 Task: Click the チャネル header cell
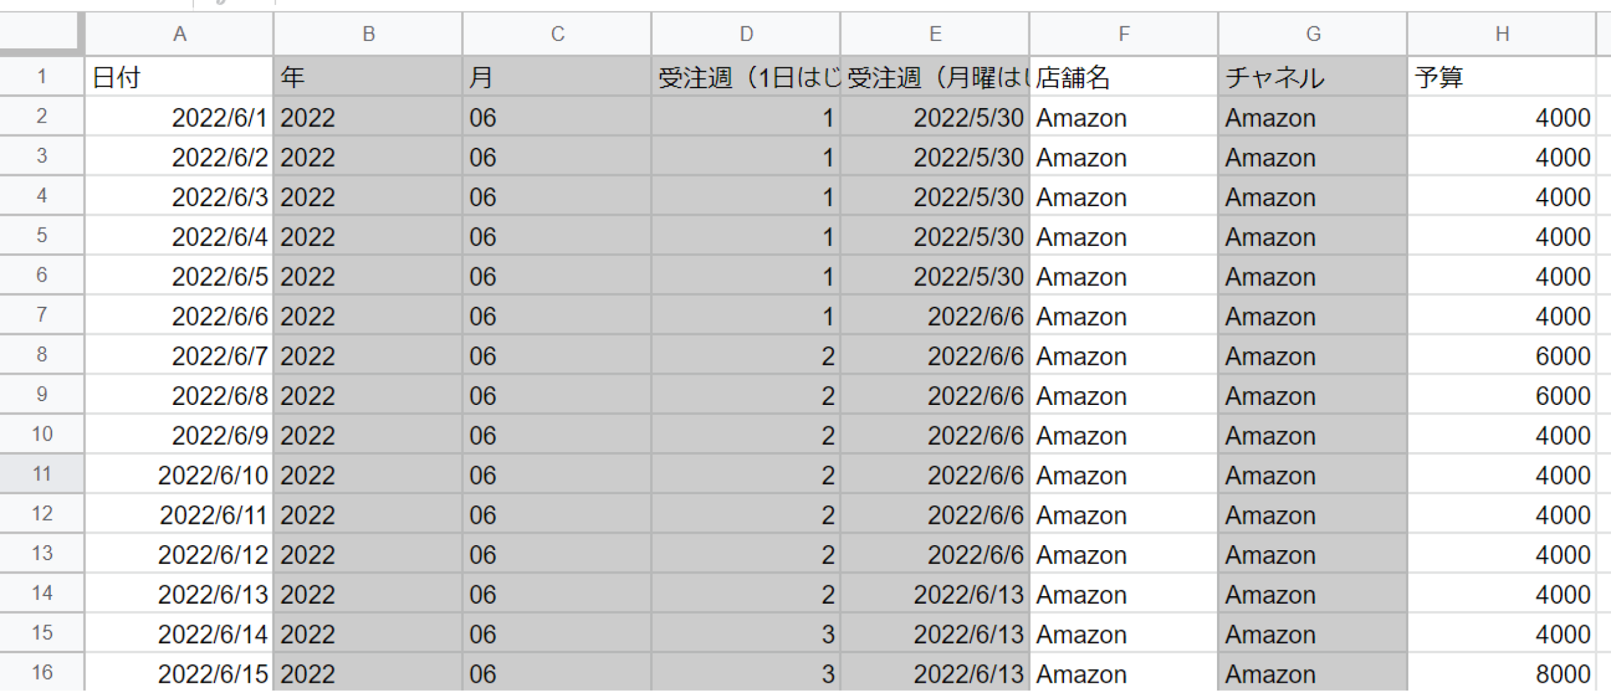tap(1312, 77)
